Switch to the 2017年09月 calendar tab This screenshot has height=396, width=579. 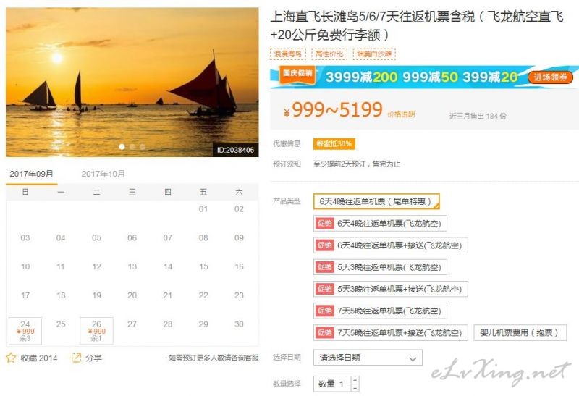(31, 174)
